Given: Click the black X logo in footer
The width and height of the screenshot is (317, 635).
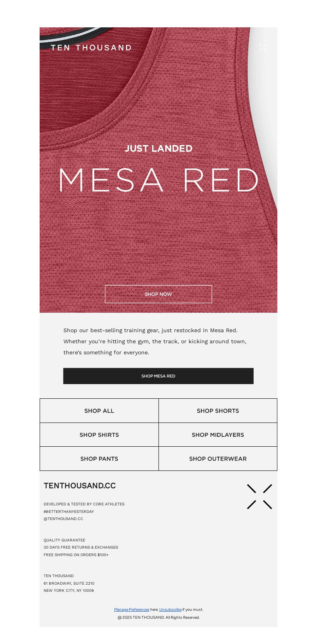Looking at the screenshot, I should pyautogui.click(x=260, y=497).
